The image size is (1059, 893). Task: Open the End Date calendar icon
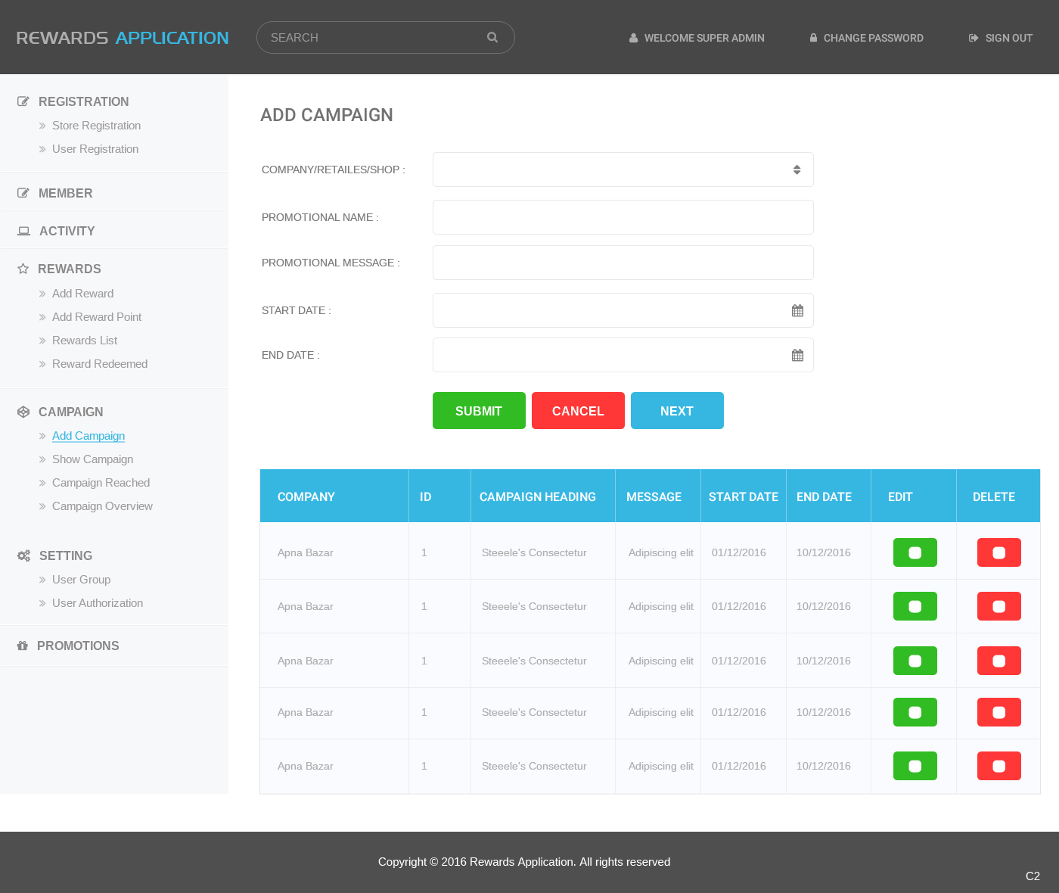coord(797,355)
